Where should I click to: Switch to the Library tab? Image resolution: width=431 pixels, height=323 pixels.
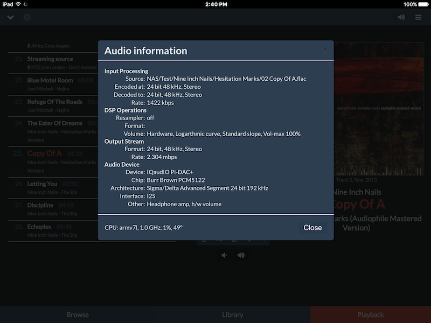233,314
